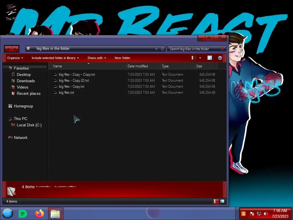The image size is (293, 220).
Task: Click the icon of big files - Copy (2).txt
Action: (56, 80)
